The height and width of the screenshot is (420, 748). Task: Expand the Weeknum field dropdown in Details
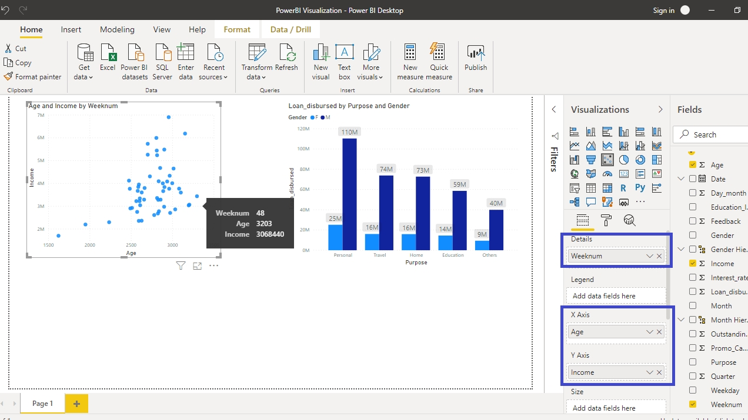649,256
